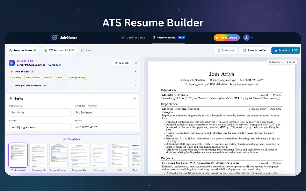Click the Mahidol University entry in preview
Viewport: 306px width, 191px height.
pyautogui.click(x=175, y=95)
